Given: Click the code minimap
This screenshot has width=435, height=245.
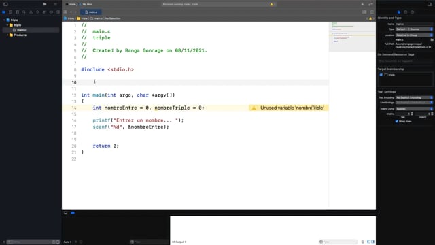Looking at the screenshot, I should click(352, 37).
